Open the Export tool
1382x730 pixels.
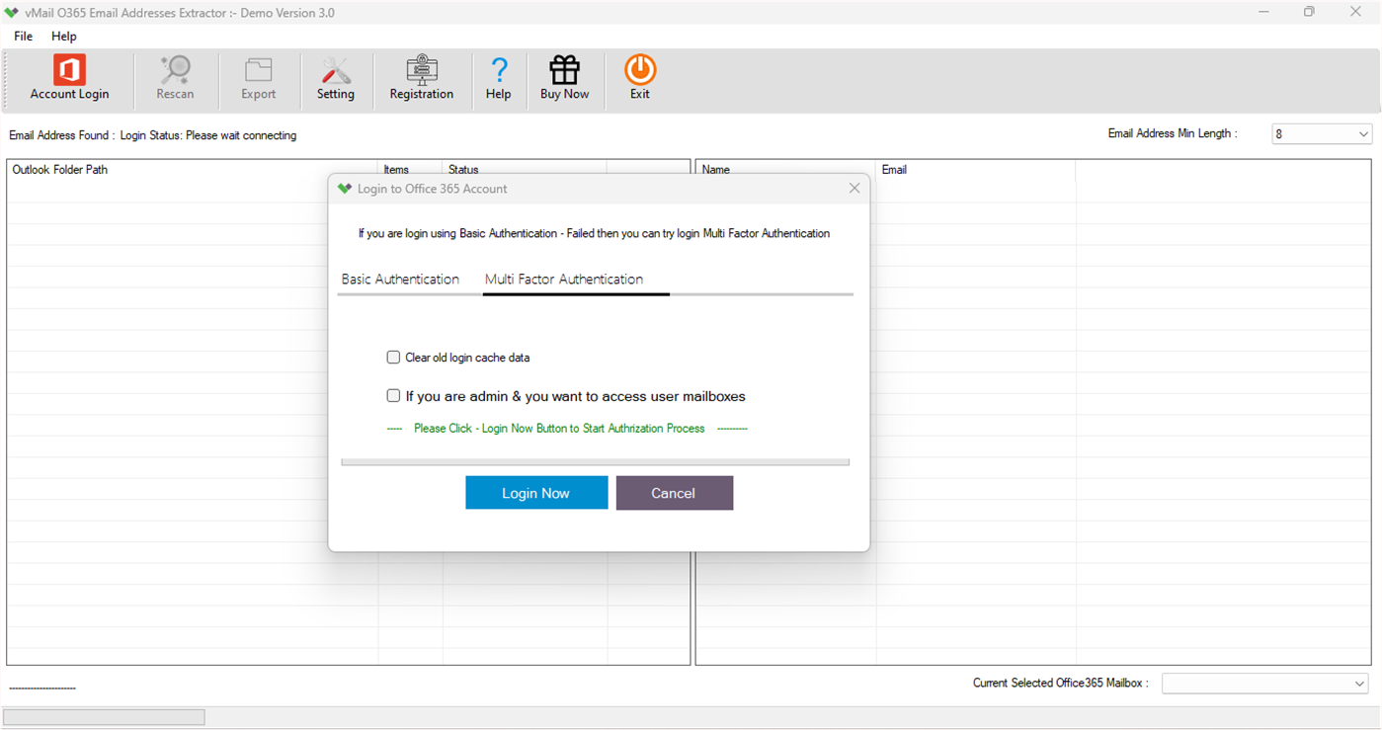pos(258,78)
